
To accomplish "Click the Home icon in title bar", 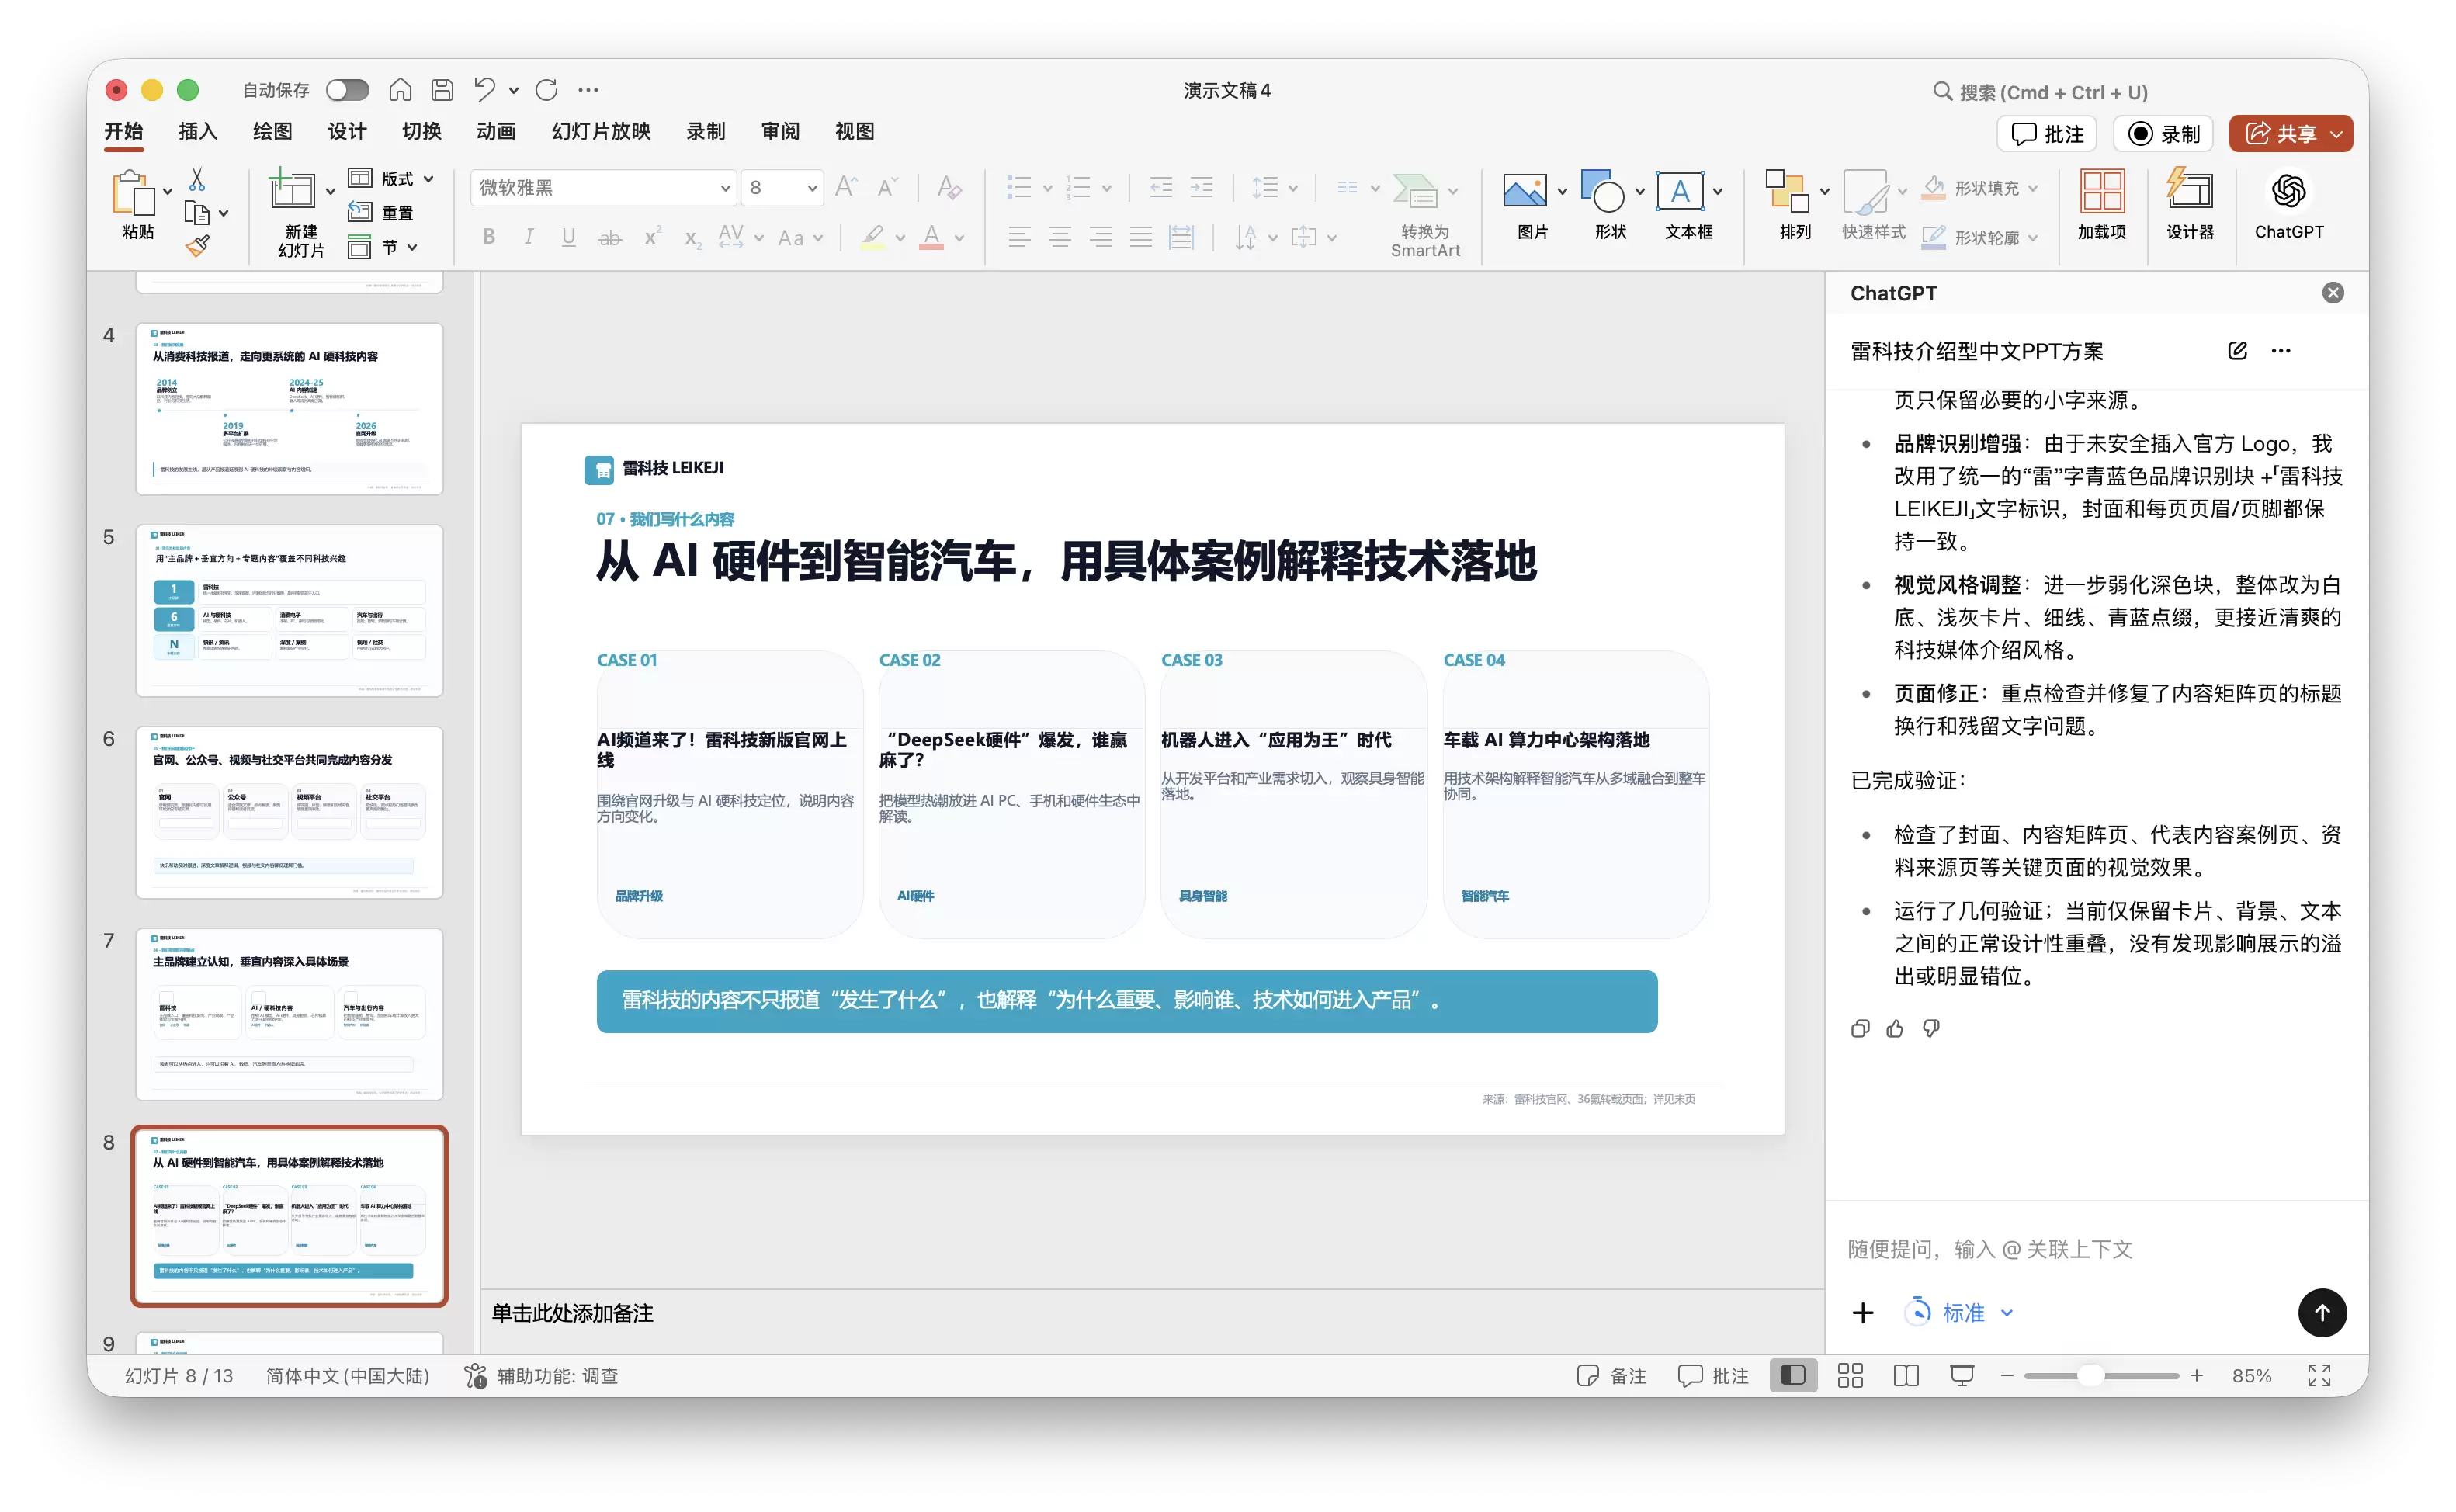I will click(x=400, y=90).
